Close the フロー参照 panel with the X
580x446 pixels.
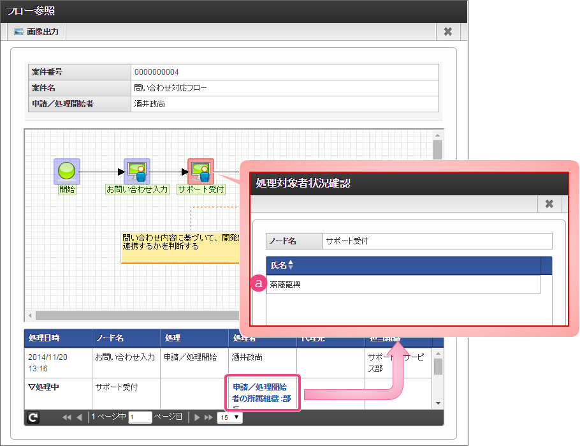pyautogui.click(x=448, y=32)
